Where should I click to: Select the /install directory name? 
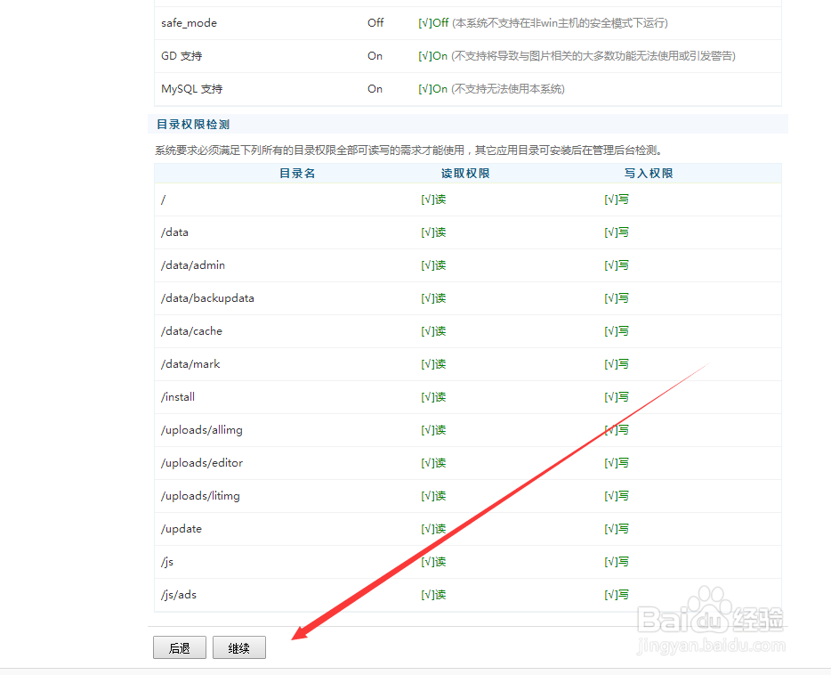(x=178, y=396)
